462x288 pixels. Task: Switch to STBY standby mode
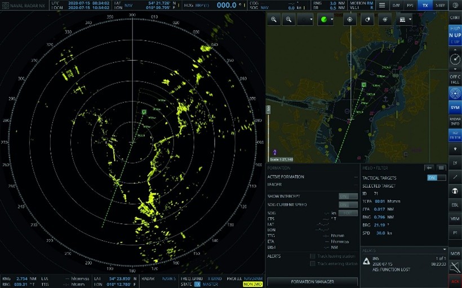[440, 5]
